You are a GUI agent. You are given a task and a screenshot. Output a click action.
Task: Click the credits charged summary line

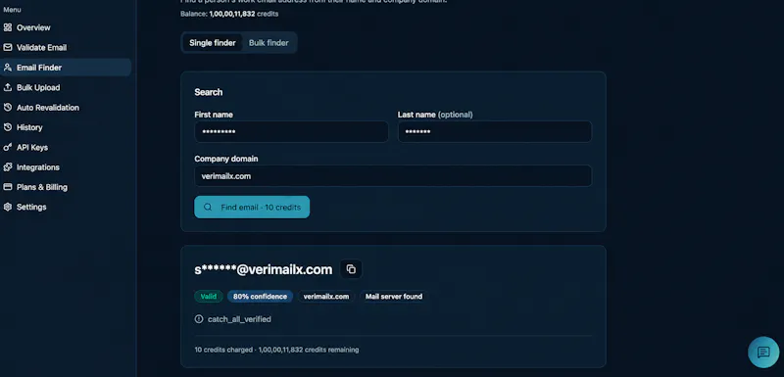tap(276, 350)
